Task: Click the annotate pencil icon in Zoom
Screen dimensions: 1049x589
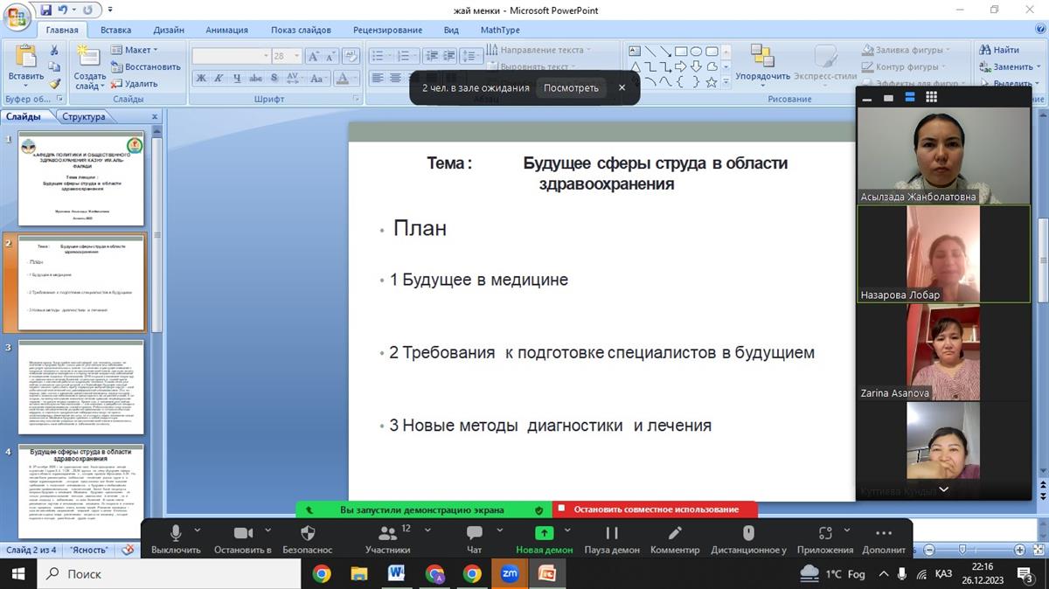Action: (675, 533)
